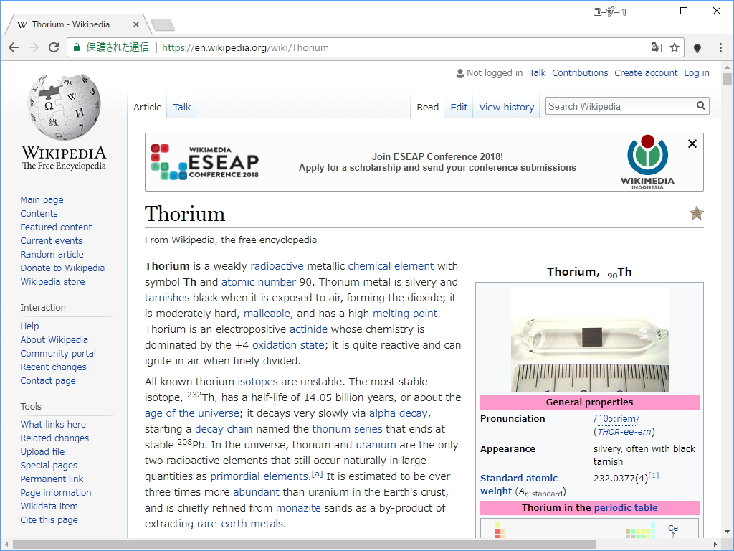Open the Contact page link
This screenshot has height=551, width=734.
[48, 380]
